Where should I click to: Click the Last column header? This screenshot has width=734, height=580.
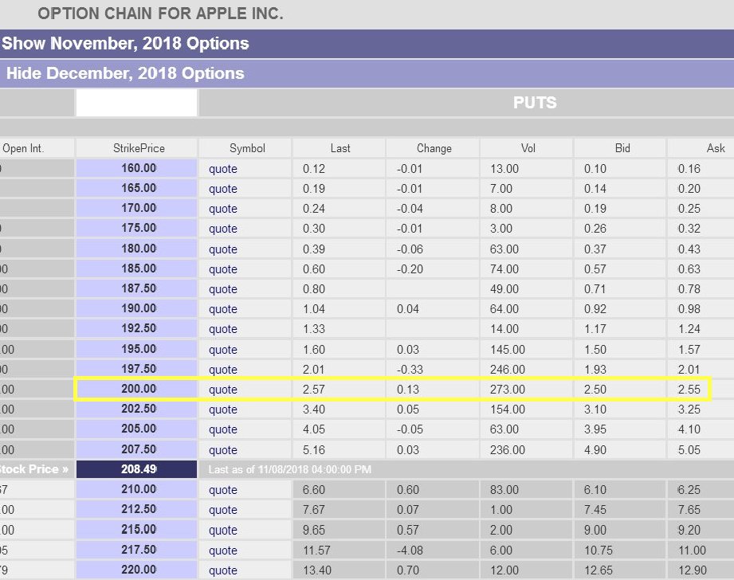(340, 148)
